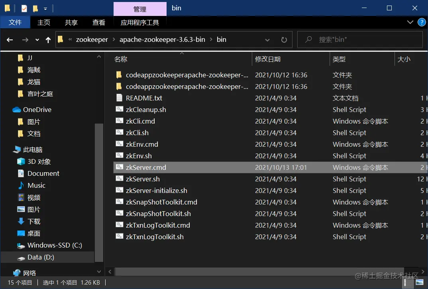Click the new folder quick access icon
Image resolution: width=428 pixels, height=289 pixels.
point(35,9)
